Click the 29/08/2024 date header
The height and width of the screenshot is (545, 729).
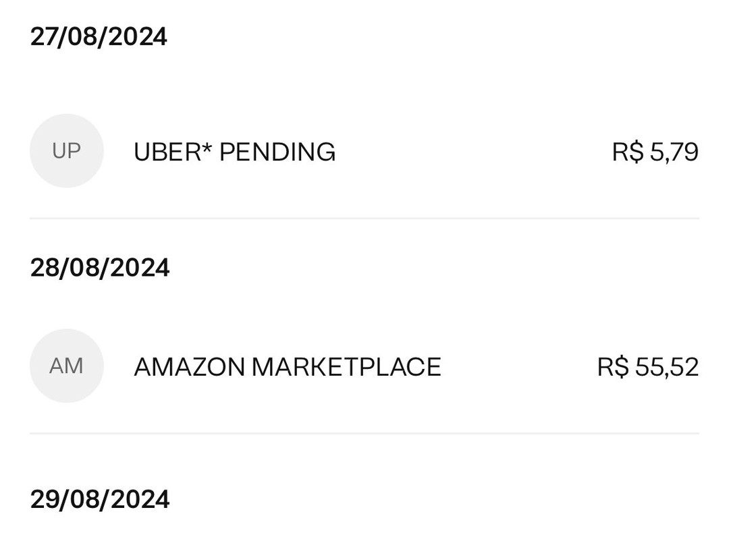click(100, 499)
